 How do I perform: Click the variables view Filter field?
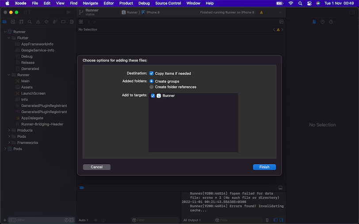click(155, 220)
